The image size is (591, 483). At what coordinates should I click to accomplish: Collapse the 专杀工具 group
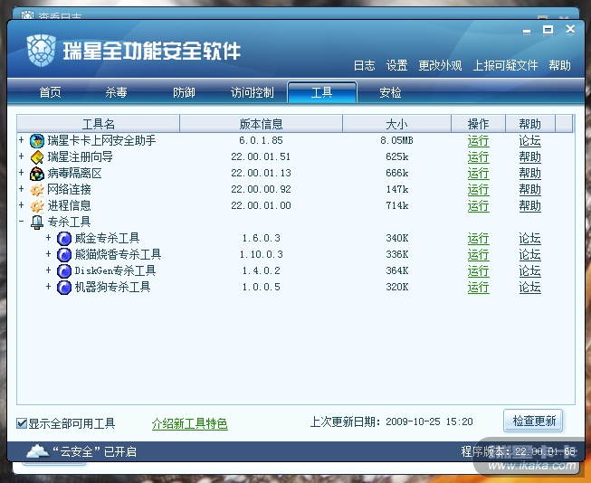point(22,222)
